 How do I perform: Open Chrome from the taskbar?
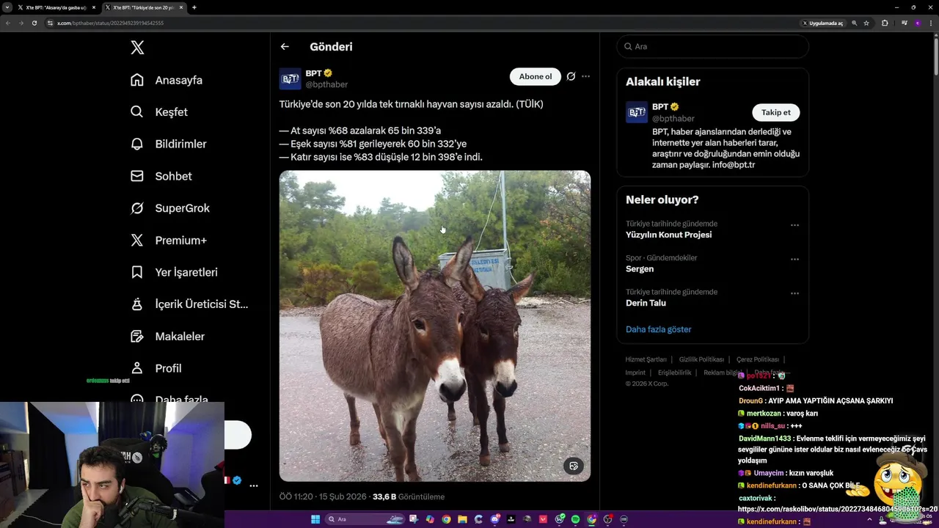click(446, 519)
